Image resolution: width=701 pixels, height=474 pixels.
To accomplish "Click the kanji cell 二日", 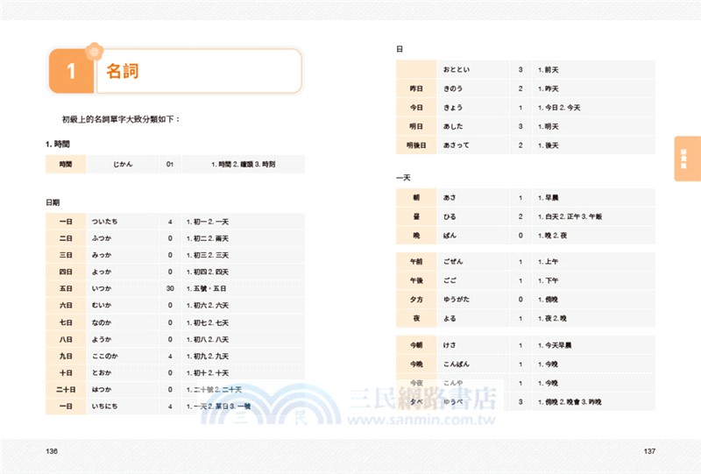I will coord(66,238).
